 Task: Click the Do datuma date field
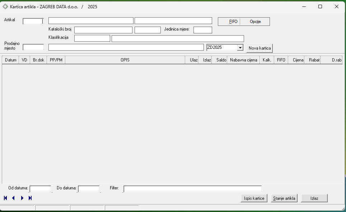[x=89, y=189]
